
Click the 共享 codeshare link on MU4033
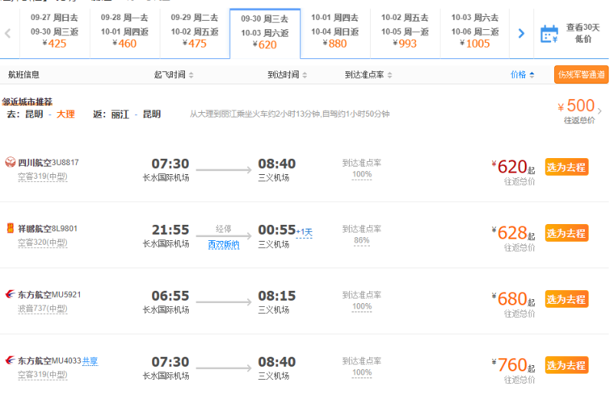point(90,361)
